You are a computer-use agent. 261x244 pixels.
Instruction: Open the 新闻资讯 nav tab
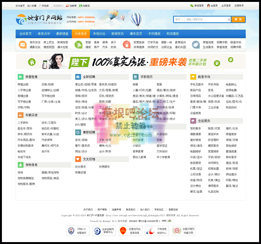(117, 34)
